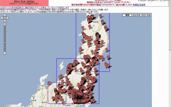Switch to the 地図+写真 hybrid view
This screenshot has height=107, width=171.
146,15
